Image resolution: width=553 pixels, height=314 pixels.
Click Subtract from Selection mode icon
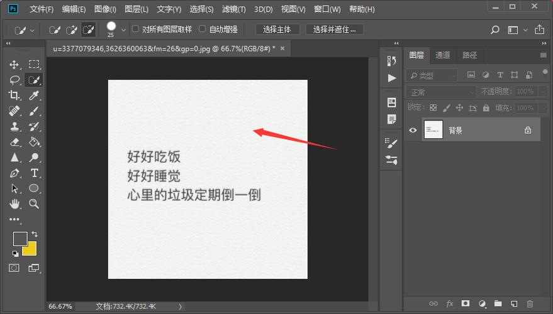[x=88, y=30]
